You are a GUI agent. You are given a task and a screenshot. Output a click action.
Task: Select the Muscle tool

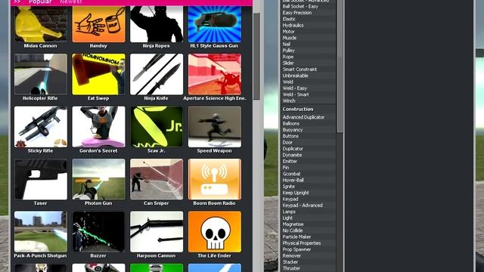290,38
